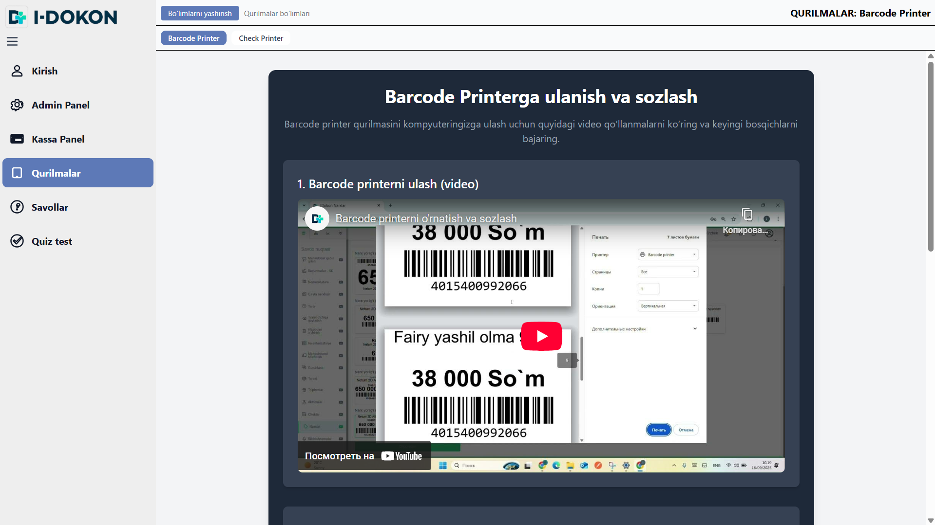The image size is (935, 525).
Task: Select the Barcode Printer tab
Action: pyautogui.click(x=193, y=38)
